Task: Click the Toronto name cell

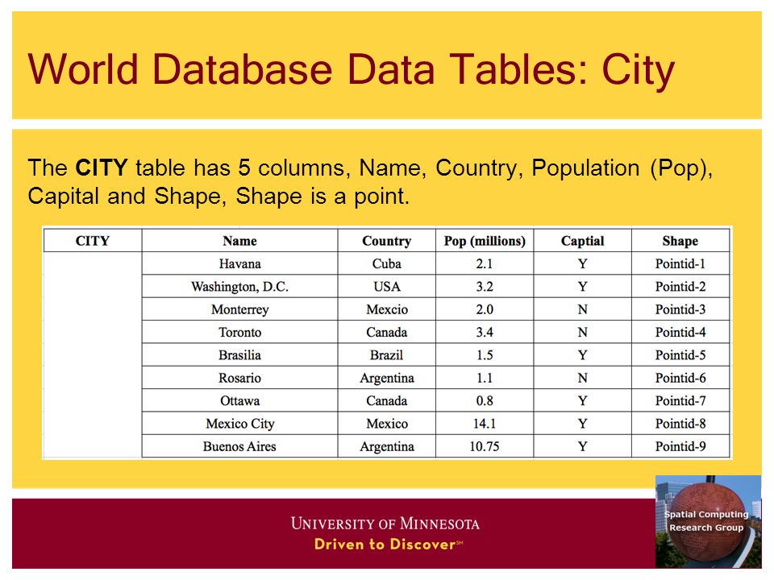Action: 239,333
